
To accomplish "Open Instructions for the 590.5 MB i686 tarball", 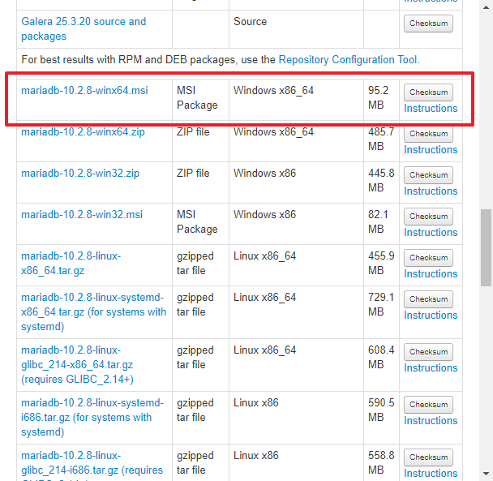I will point(431,420).
